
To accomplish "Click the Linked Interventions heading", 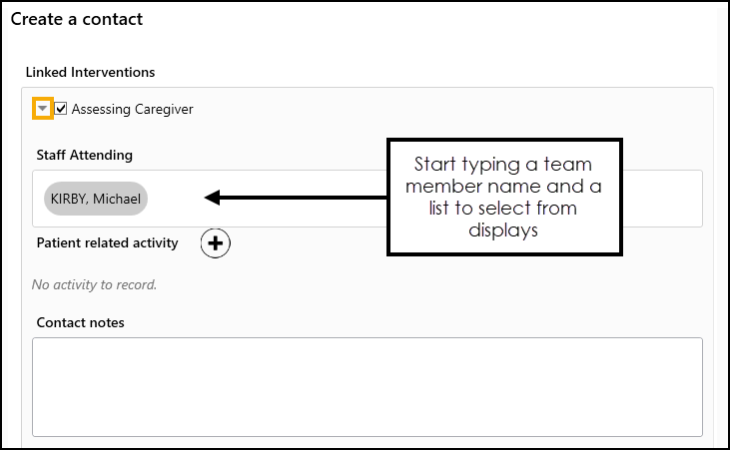I will 90,72.
